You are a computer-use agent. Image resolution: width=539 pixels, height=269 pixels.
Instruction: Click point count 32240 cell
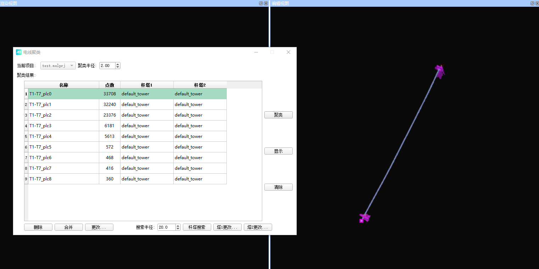point(110,105)
